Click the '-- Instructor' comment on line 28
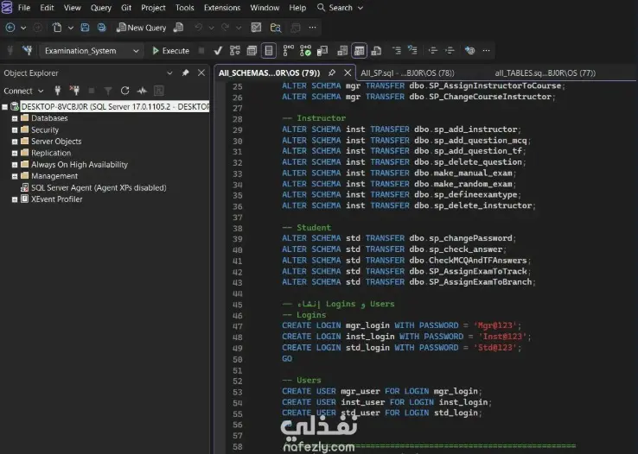 [314, 118]
